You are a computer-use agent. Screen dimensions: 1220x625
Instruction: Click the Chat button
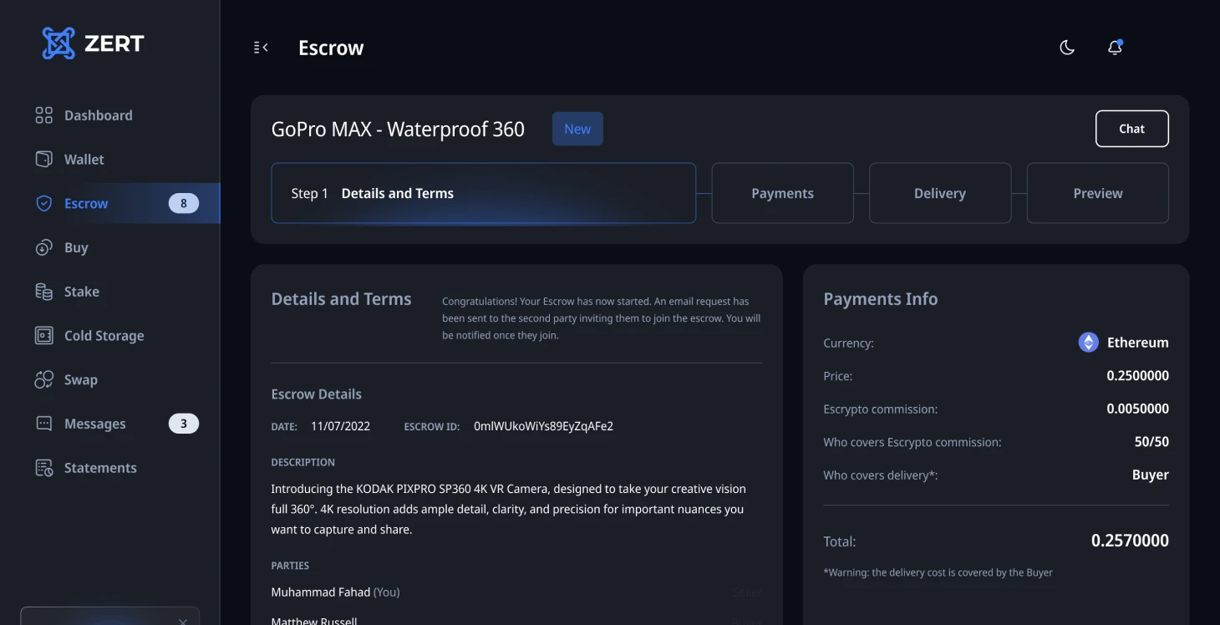point(1131,129)
